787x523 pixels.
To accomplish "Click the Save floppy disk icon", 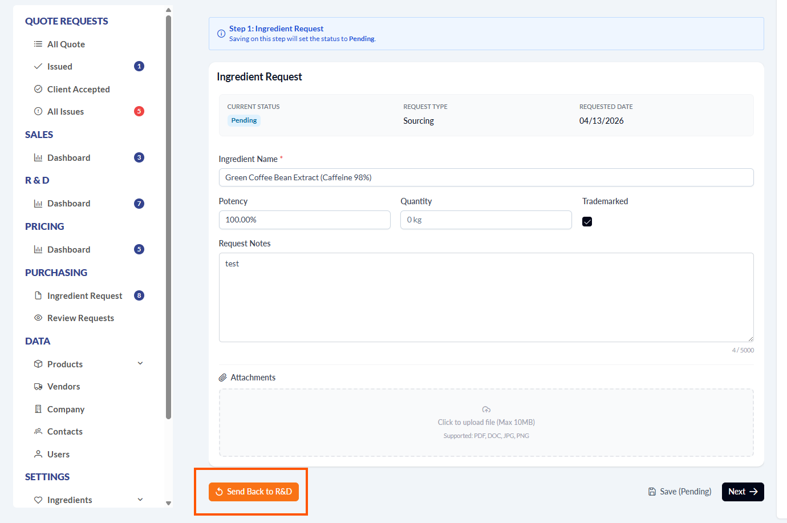I will point(652,492).
